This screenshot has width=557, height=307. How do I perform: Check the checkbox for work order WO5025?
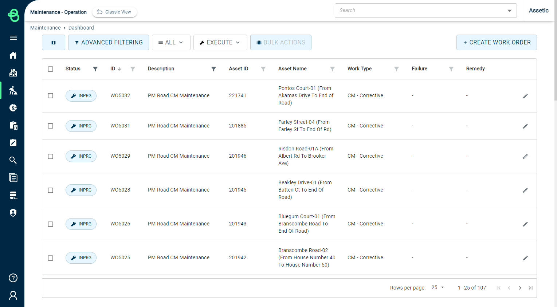coord(51,258)
